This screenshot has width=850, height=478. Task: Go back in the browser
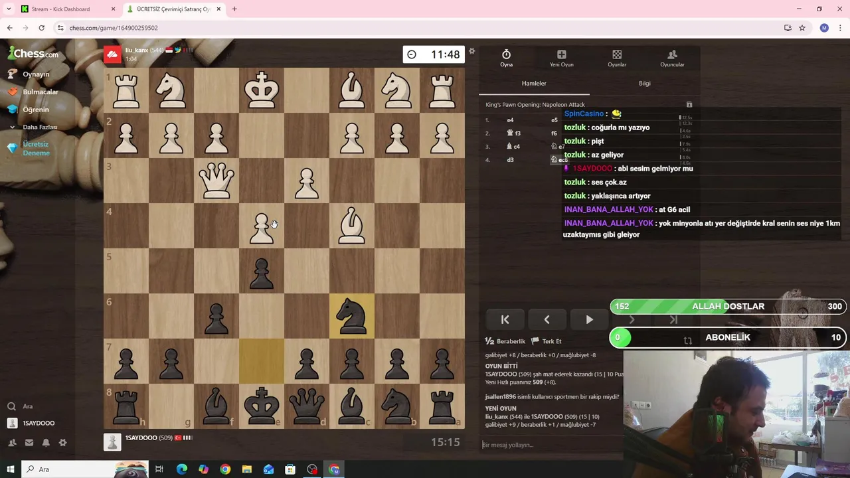click(x=9, y=28)
